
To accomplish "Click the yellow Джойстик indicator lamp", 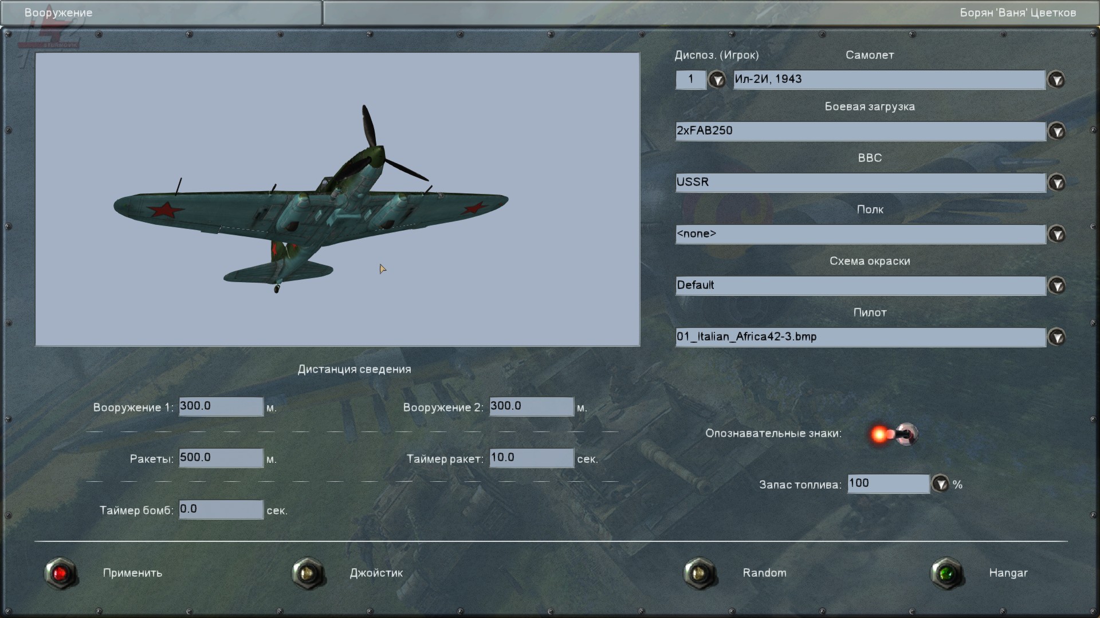I will [308, 573].
